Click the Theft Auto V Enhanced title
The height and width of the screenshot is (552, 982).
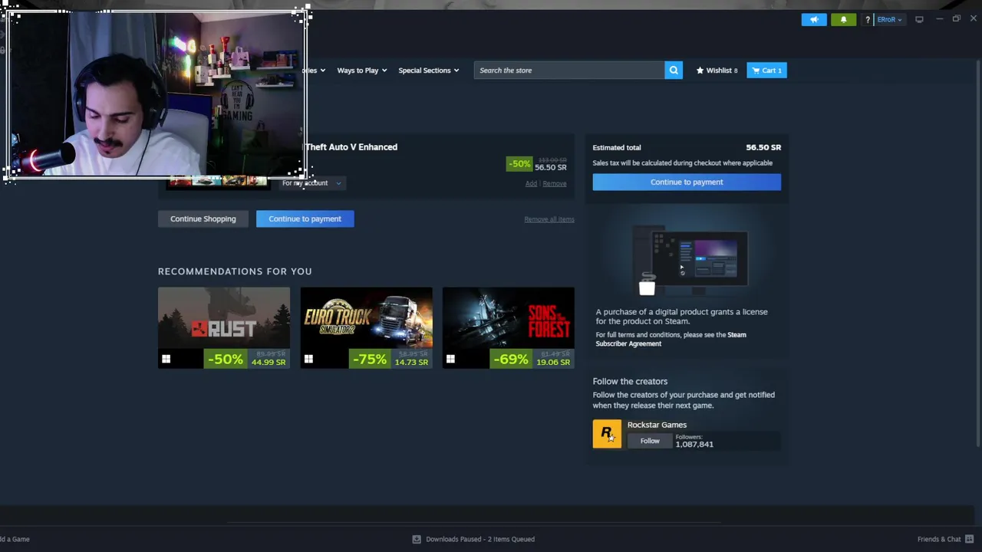click(x=351, y=147)
